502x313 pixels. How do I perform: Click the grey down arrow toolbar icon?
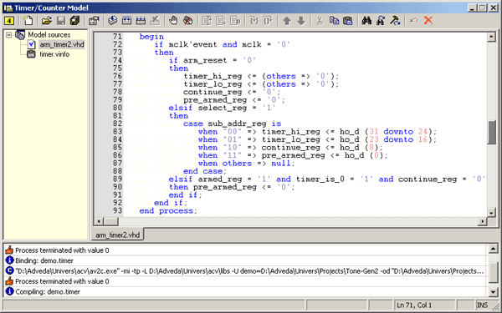point(301,21)
